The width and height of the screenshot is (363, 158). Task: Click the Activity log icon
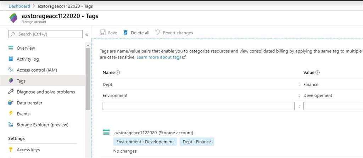(11, 59)
